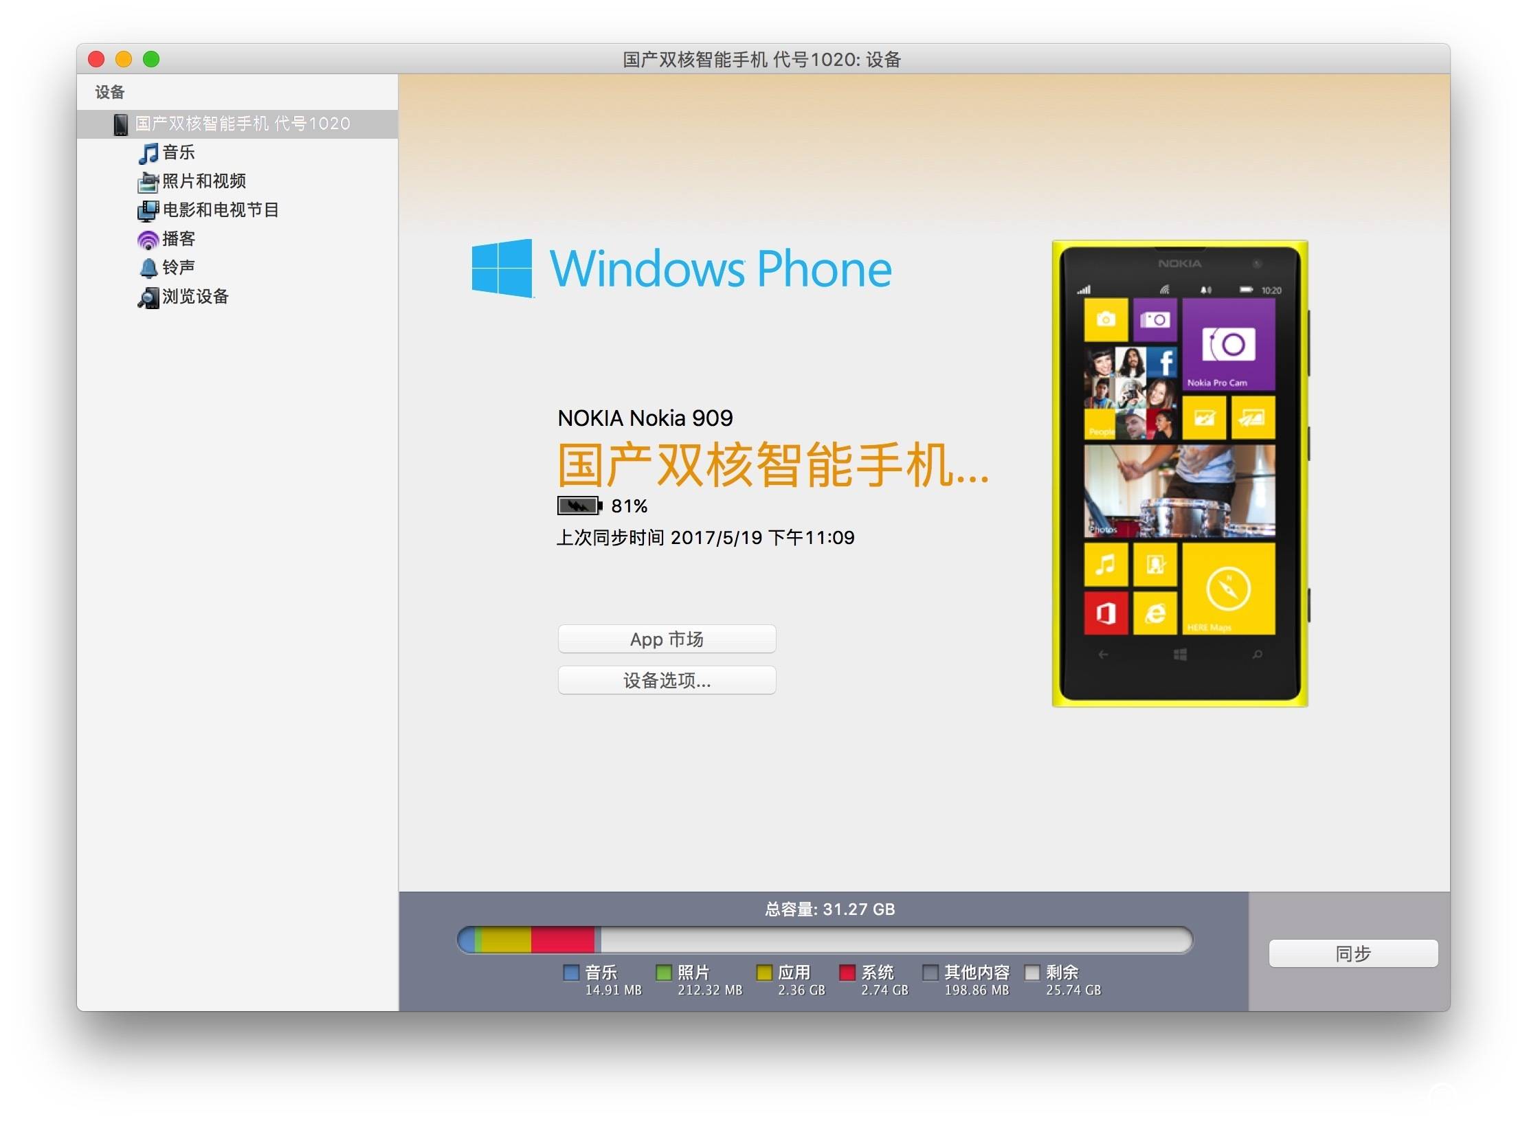Click the Windows Phone wordmark text
This screenshot has height=1121, width=1527.
[x=721, y=269]
